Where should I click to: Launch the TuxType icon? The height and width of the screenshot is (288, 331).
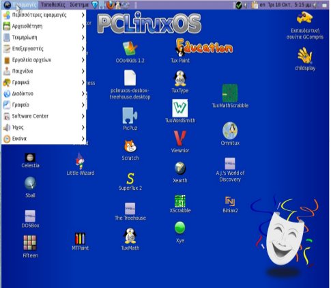tap(180, 78)
